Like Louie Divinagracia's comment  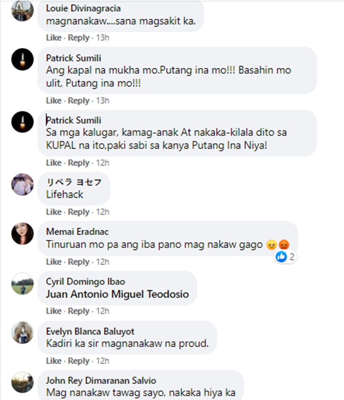[x=54, y=38]
